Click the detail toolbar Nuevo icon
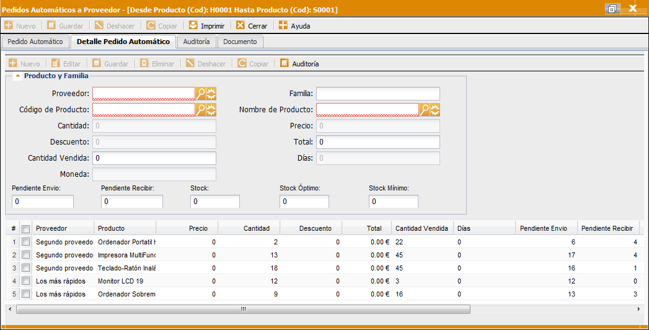 pyautogui.click(x=13, y=63)
